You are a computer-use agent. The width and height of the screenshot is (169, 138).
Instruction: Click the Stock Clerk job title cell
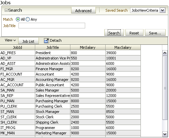tap(53, 117)
